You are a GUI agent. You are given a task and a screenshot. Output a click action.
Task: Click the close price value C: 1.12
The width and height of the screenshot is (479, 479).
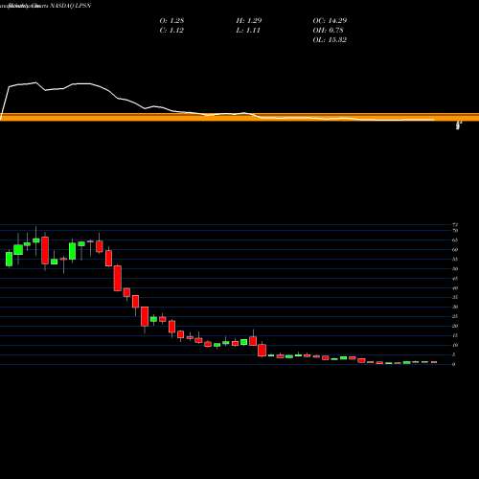point(171,30)
